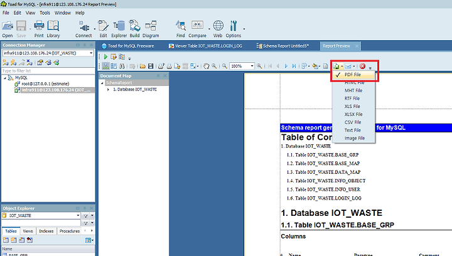
Task: Select XLS File export option
Action: (353, 106)
